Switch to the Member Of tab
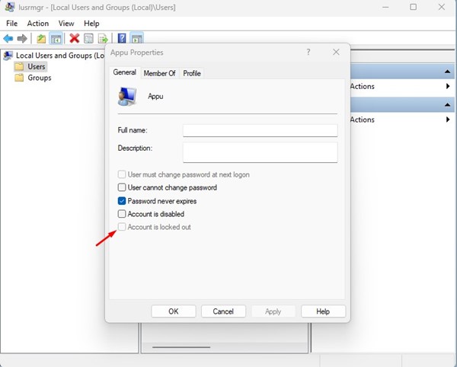The height and width of the screenshot is (367, 457). pyautogui.click(x=159, y=73)
